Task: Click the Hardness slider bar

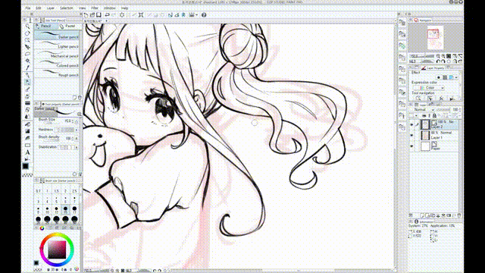Action: (x=65, y=130)
